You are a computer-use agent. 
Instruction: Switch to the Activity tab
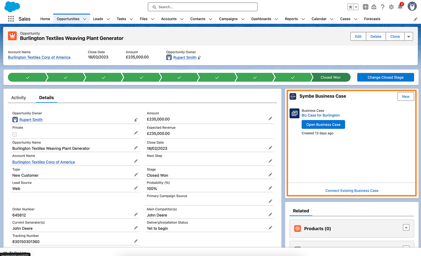18,98
